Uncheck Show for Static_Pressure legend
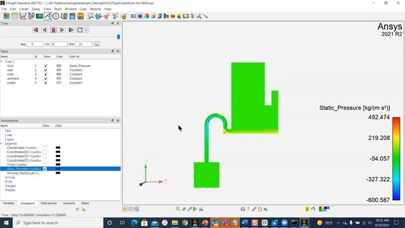The image size is (405, 228). pos(45,169)
